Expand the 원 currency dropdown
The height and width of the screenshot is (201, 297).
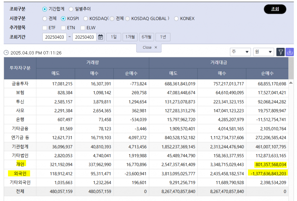tap(263, 52)
